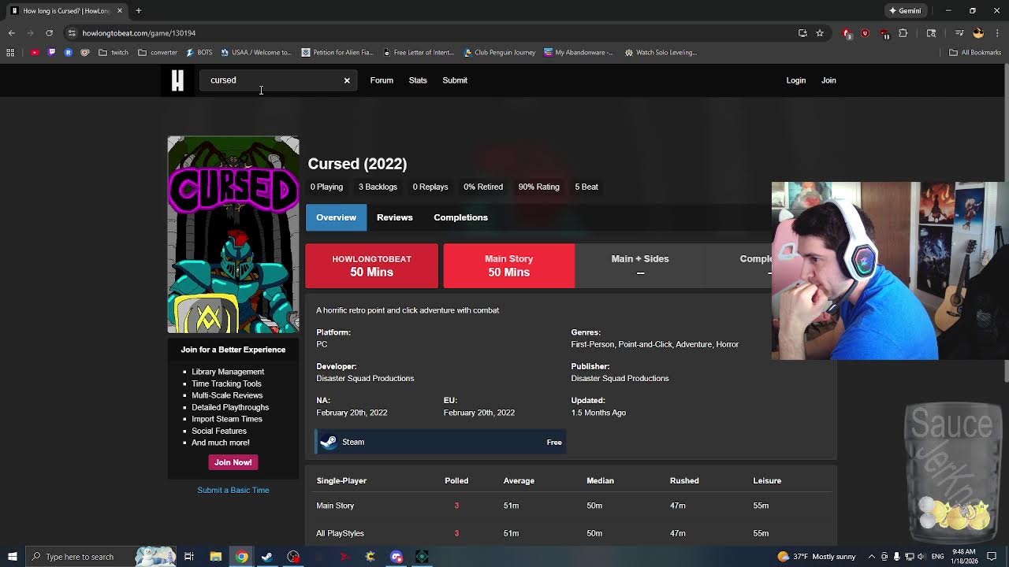Click the browser address bar
1009x567 pixels.
(426, 33)
